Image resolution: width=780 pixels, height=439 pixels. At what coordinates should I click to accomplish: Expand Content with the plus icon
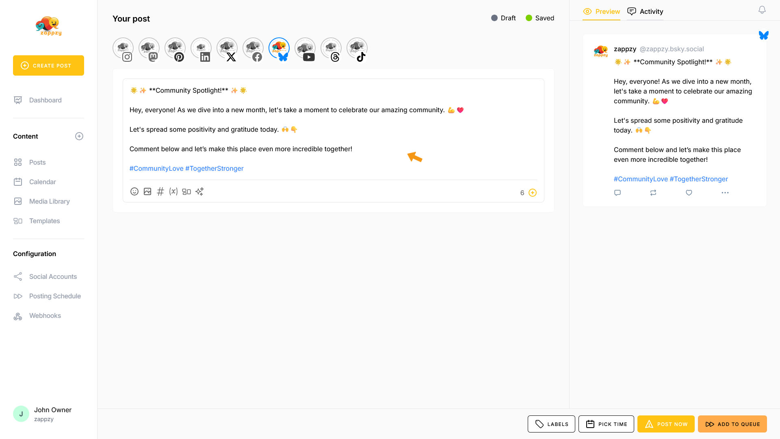coord(79,136)
